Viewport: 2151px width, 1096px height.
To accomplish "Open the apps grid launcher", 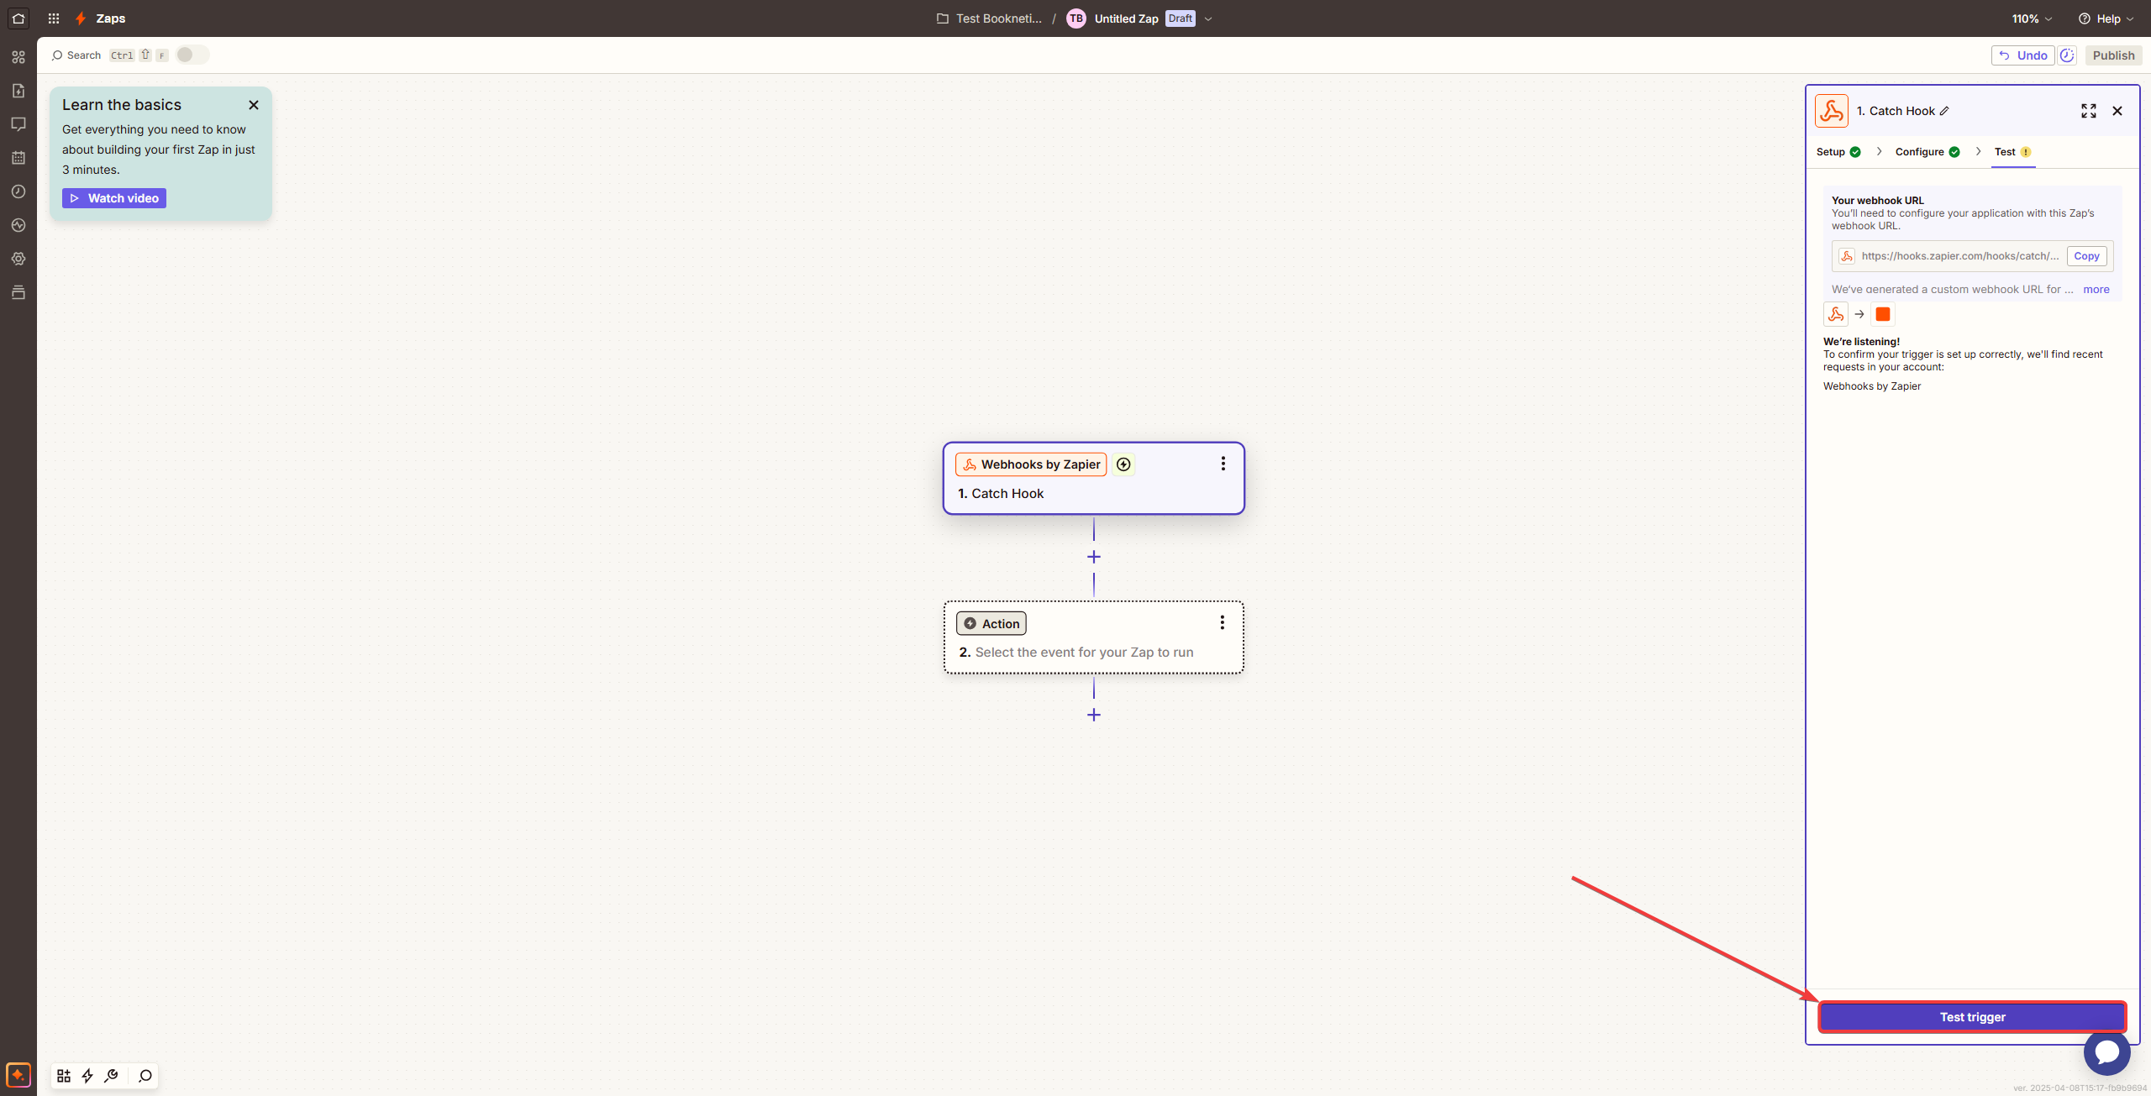I will tap(54, 18).
